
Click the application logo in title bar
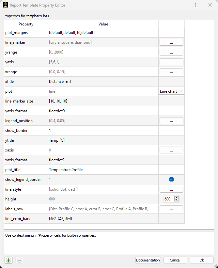[x=6, y=5]
